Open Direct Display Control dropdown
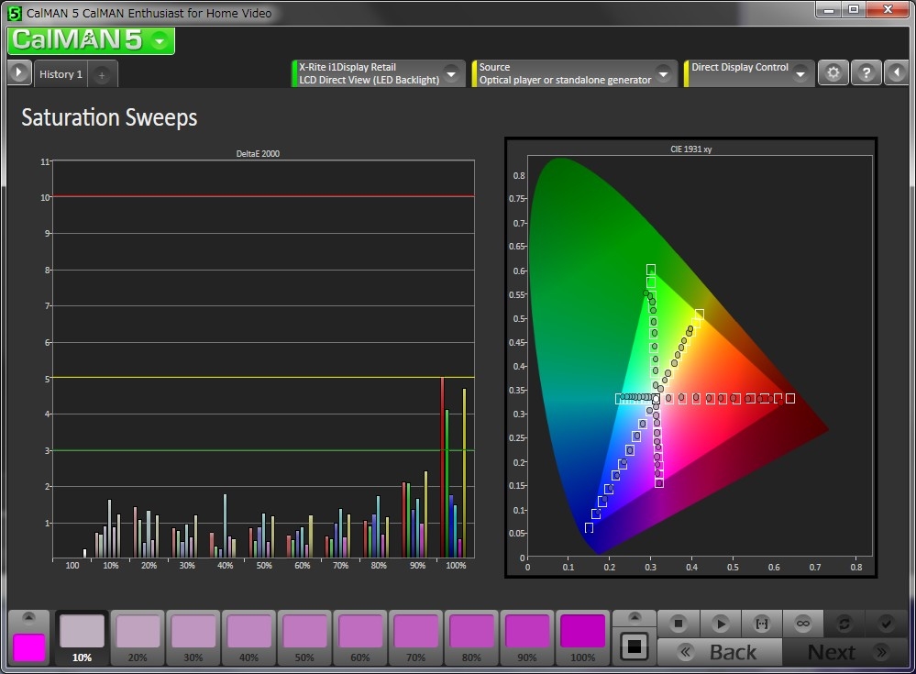 tap(800, 73)
